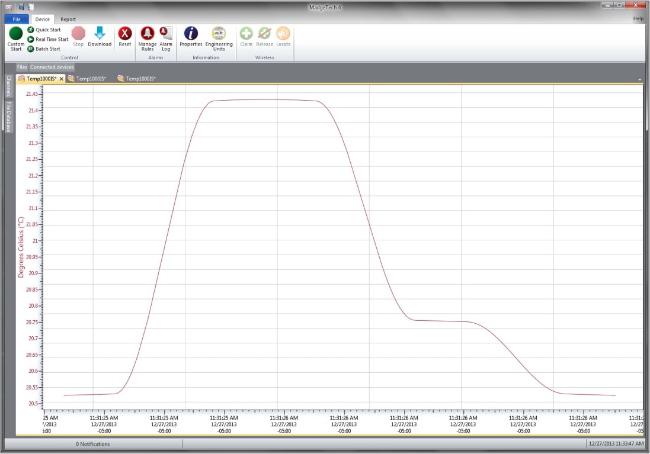Close the active Temp1000IS* tab

(x=62, y=79)
